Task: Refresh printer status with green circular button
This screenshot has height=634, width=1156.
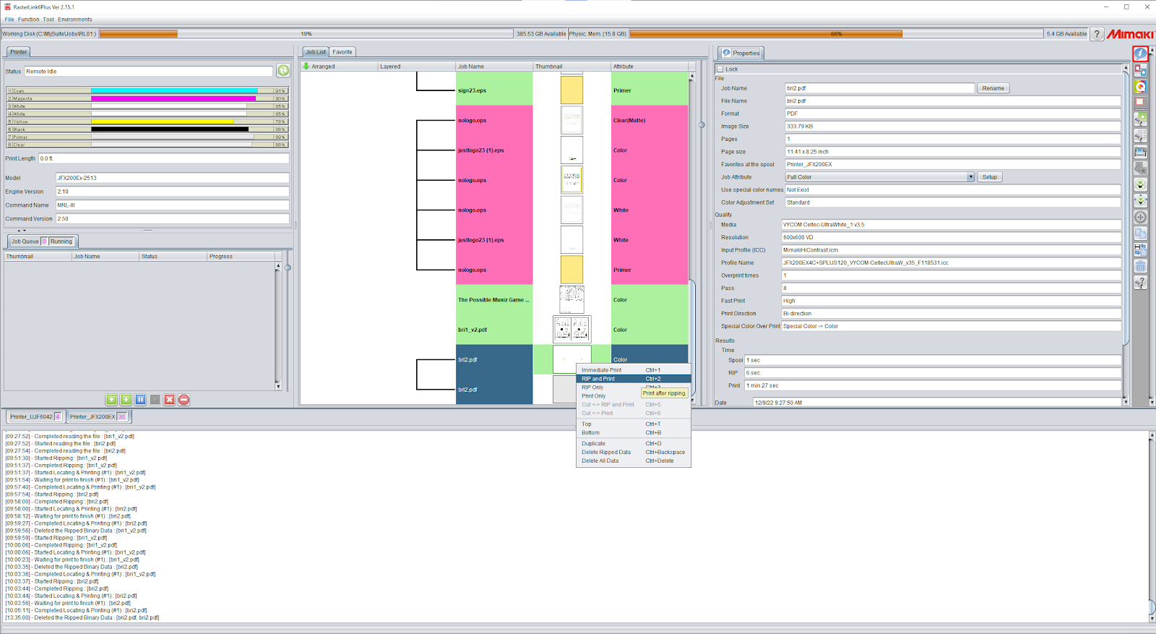Action: (x=283, y=71)
